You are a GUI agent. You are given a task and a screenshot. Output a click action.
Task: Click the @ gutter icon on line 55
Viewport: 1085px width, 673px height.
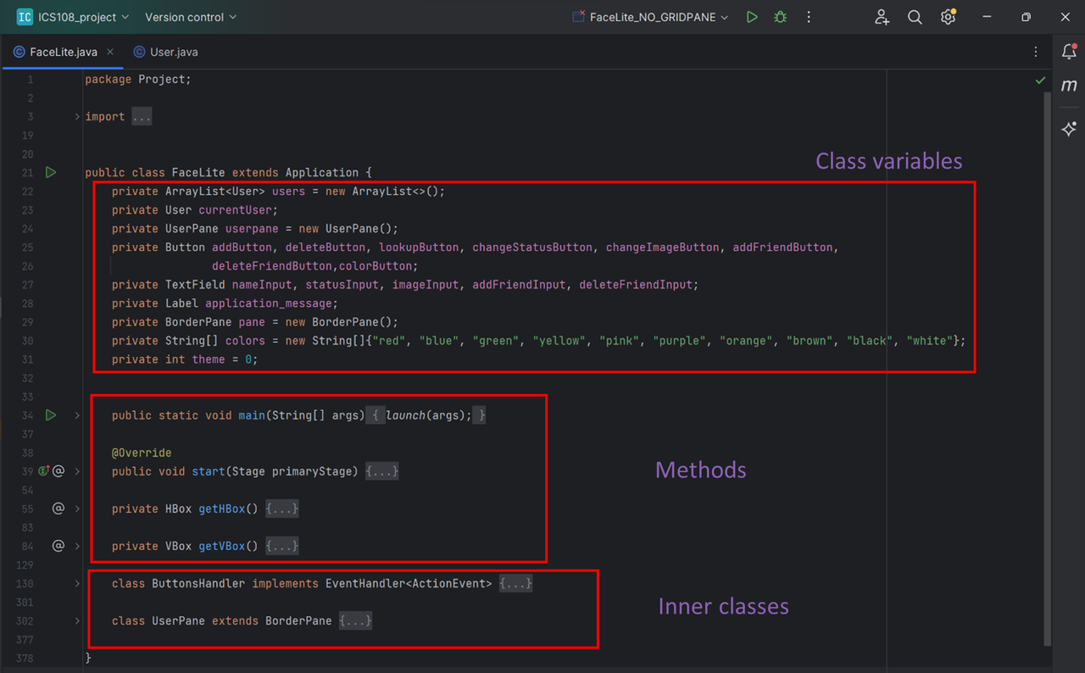click(58, 509)
